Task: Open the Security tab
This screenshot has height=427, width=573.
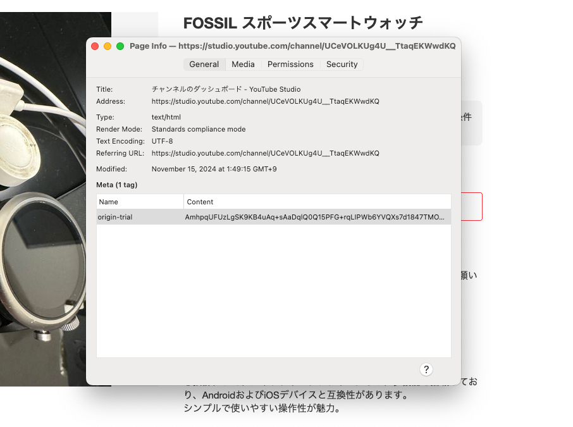Action: (342, 65)
